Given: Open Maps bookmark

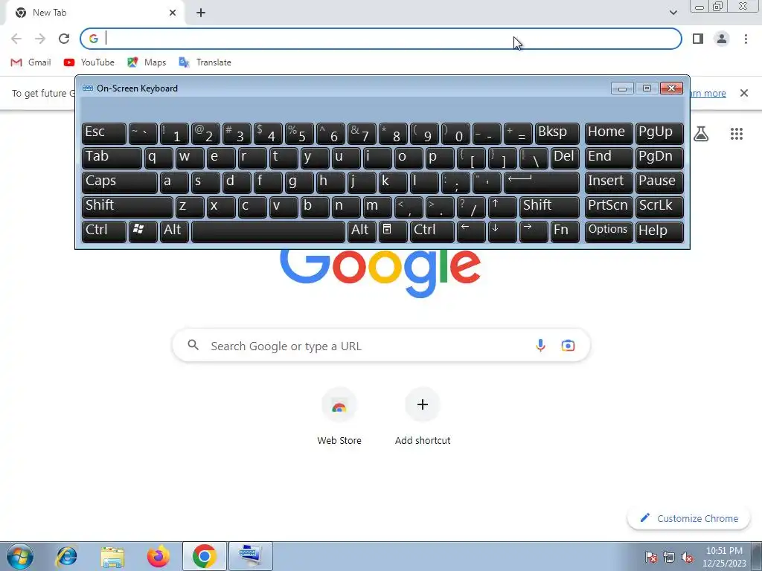Looking at the screenshot, I should pyautogui.click(x=147, y=62).
